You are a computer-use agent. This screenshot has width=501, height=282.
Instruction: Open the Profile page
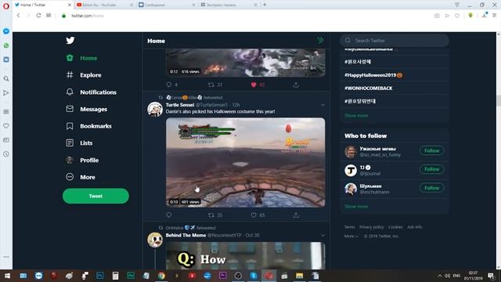(x=82, y=160)
